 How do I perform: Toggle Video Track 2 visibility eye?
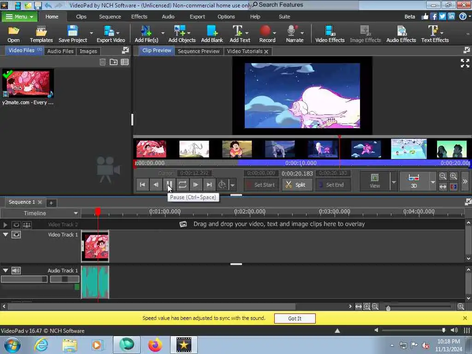coord(16,225)
